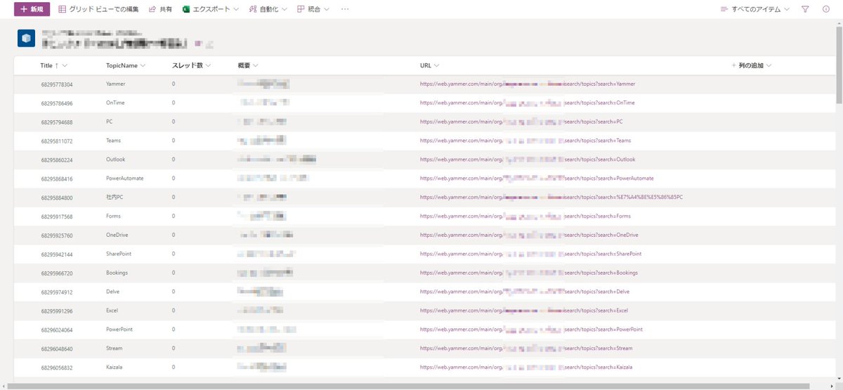Viewport: 843px width, 390px height.
Task: Open the PowerPoint search URL link
Action: point(531,329)
